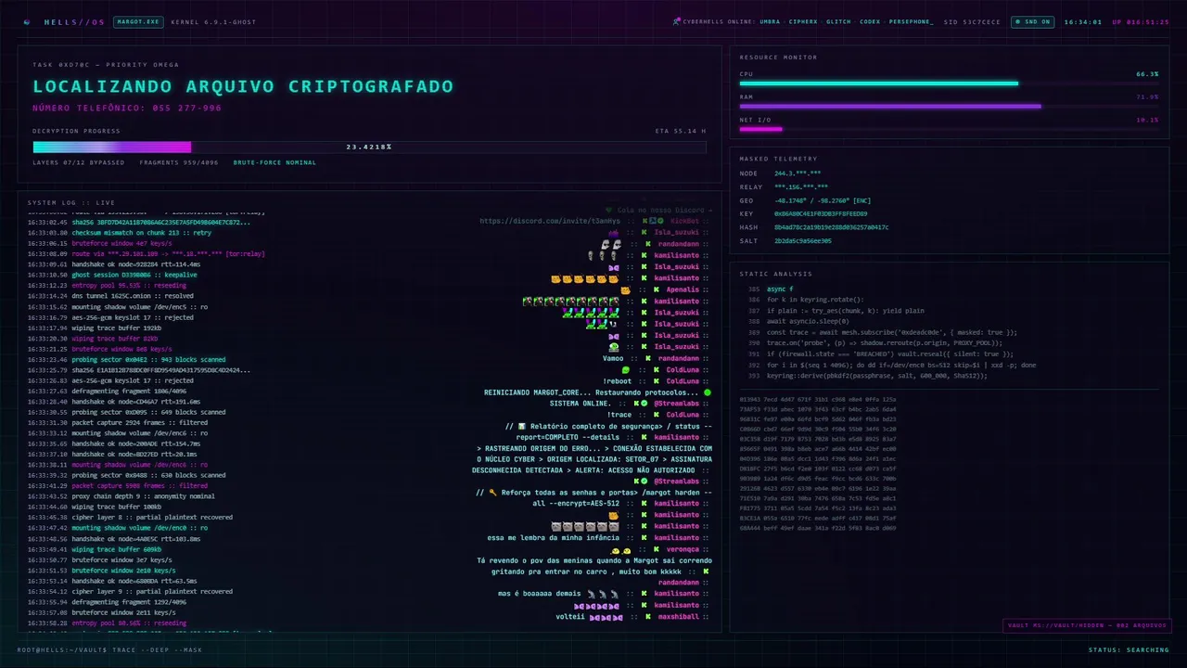
Task: Click the Kick badge beside Apenalis
Action: (655, 289)
